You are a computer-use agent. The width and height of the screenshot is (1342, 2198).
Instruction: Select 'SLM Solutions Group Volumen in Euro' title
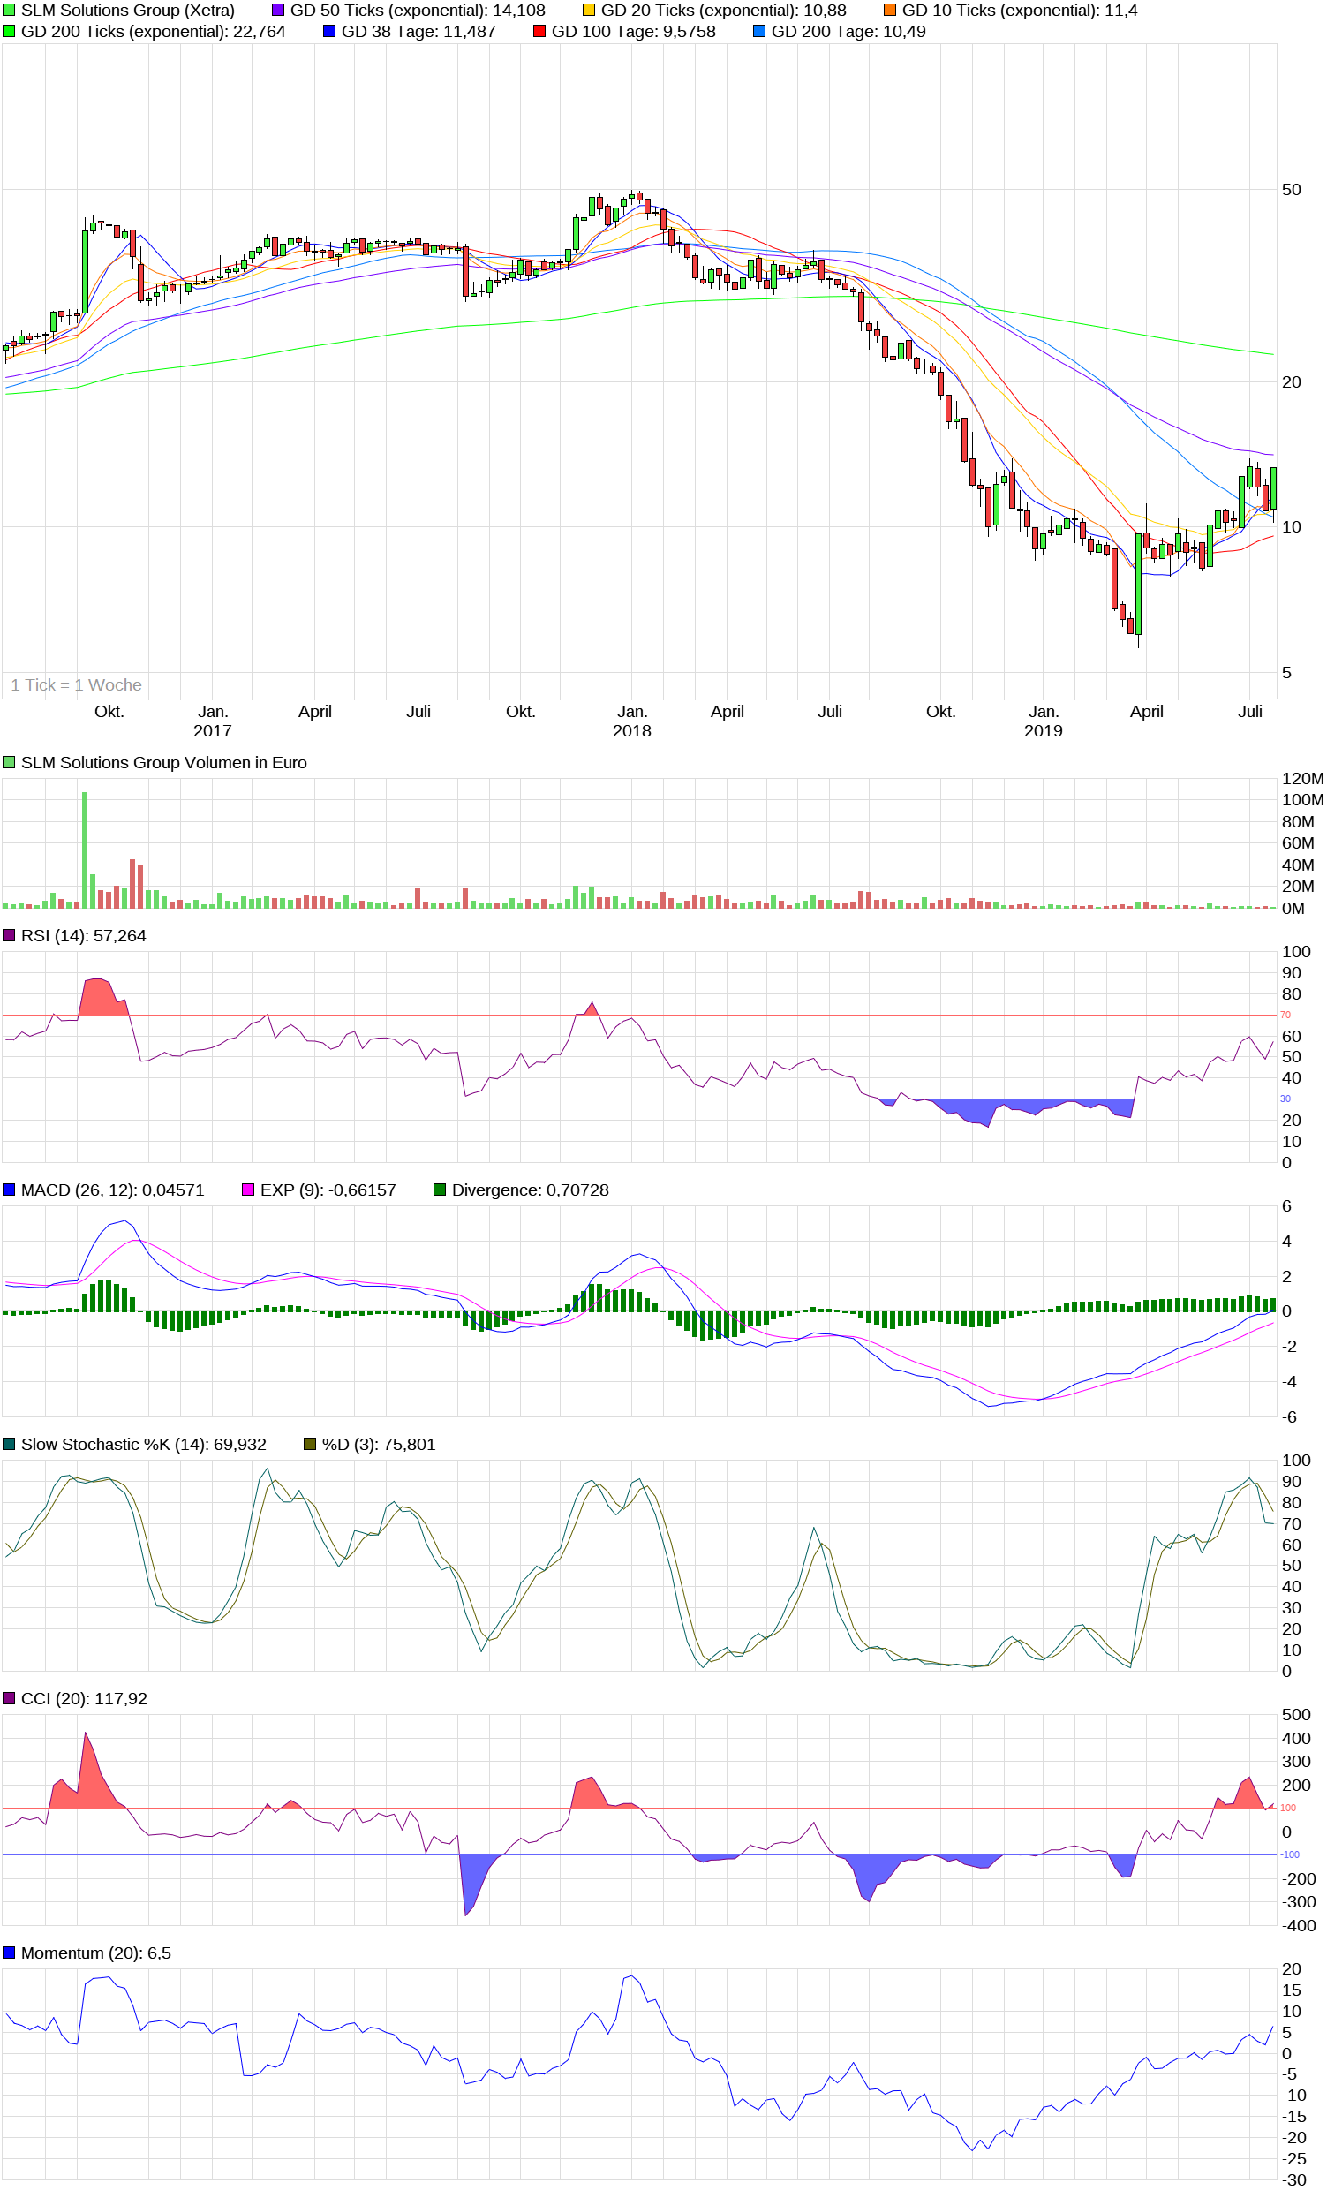[164, 763]
